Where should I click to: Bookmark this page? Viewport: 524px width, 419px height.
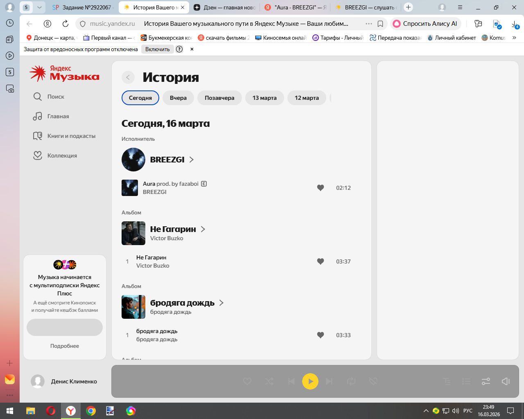pos(380,24)
